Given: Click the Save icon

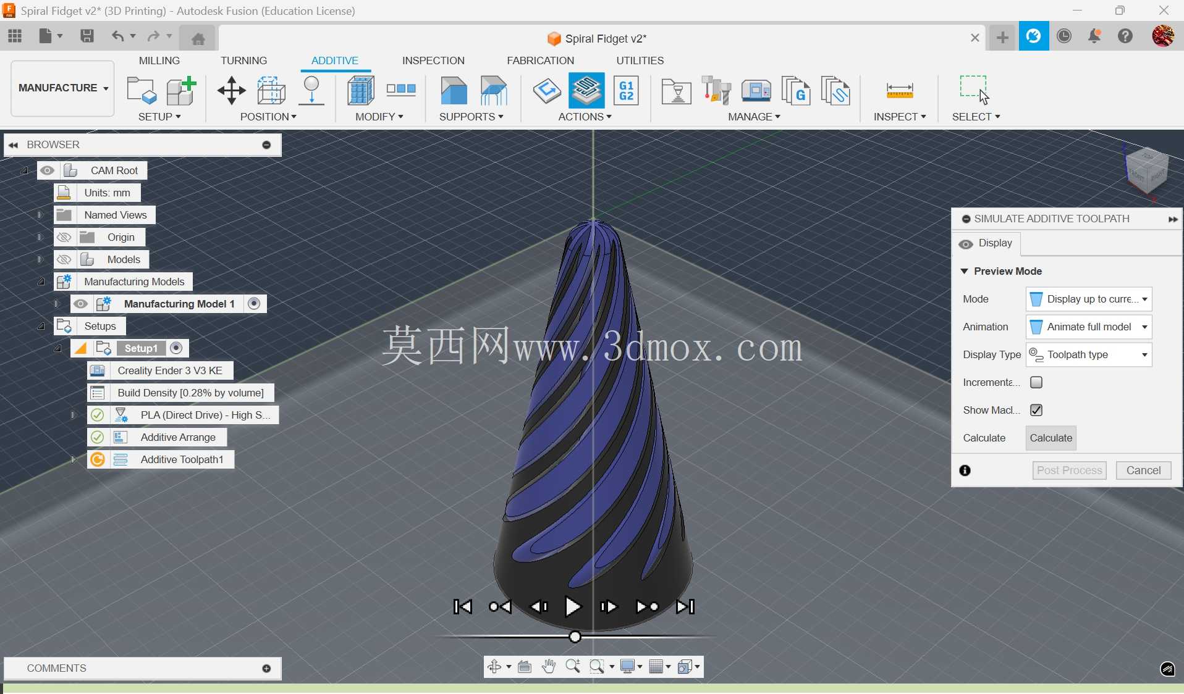Looking at the screenshot, I should [x=87, y=36].
